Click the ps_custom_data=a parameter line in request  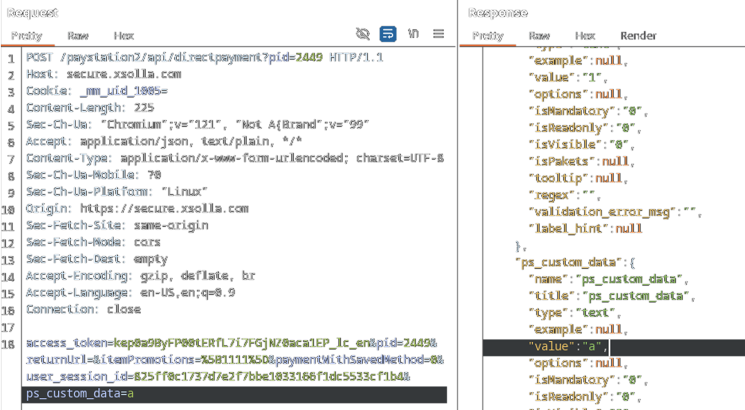[x=80, y=394]
